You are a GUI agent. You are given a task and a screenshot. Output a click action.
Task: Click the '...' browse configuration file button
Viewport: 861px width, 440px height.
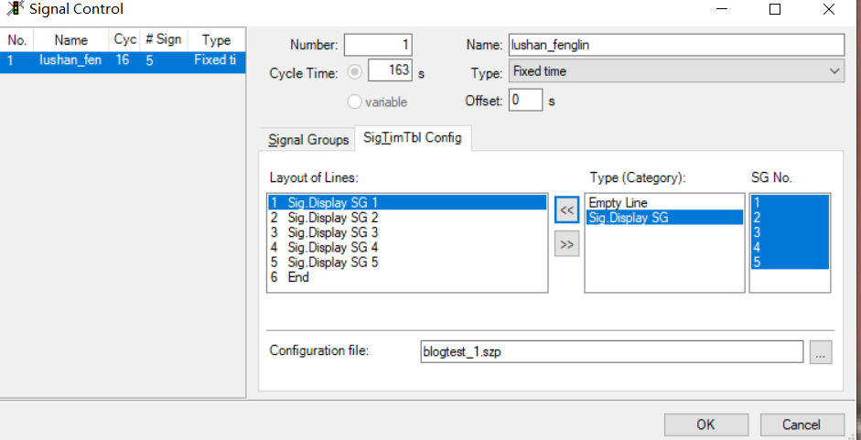[821, 352]
